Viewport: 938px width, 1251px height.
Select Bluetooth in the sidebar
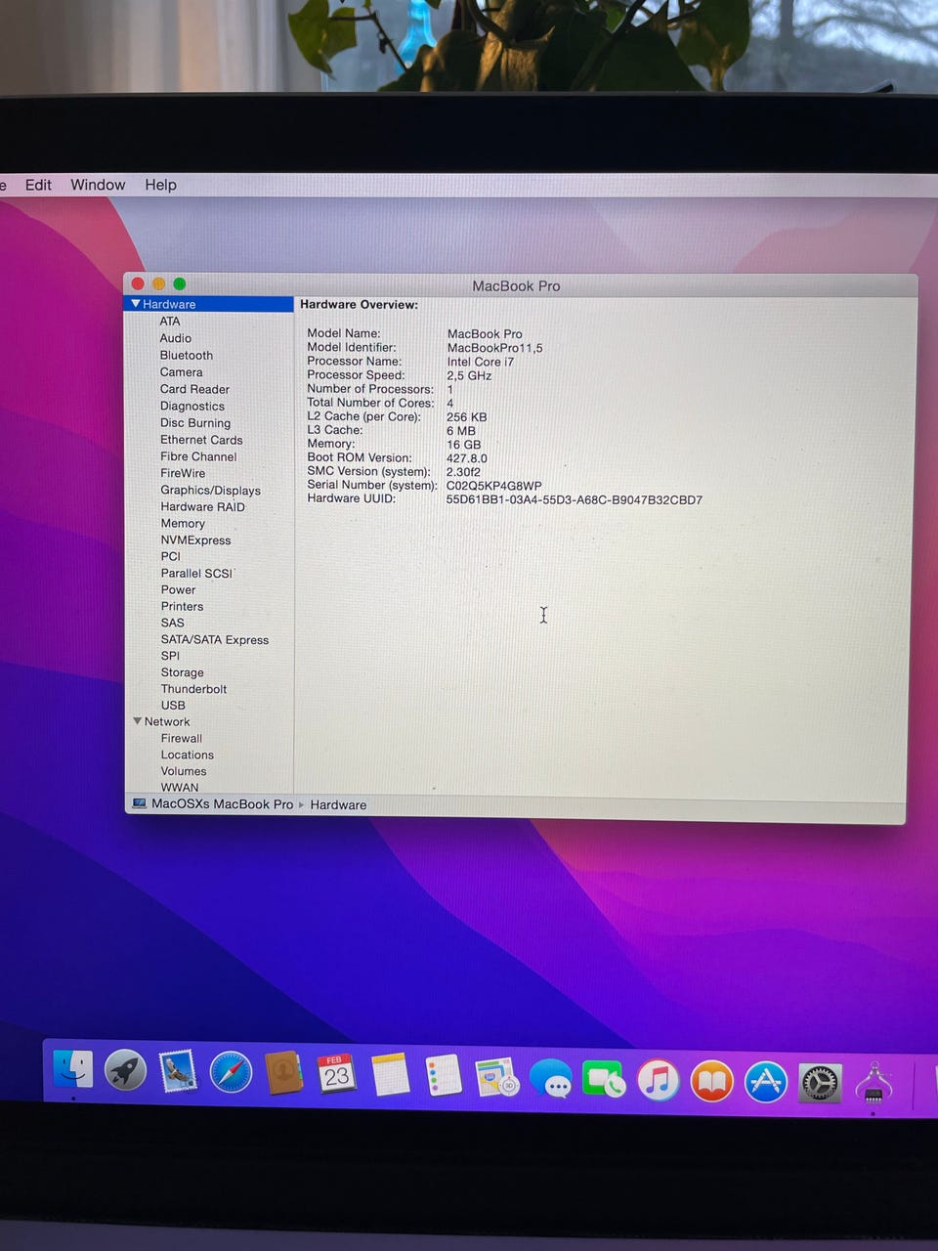(x=186, y=356)
